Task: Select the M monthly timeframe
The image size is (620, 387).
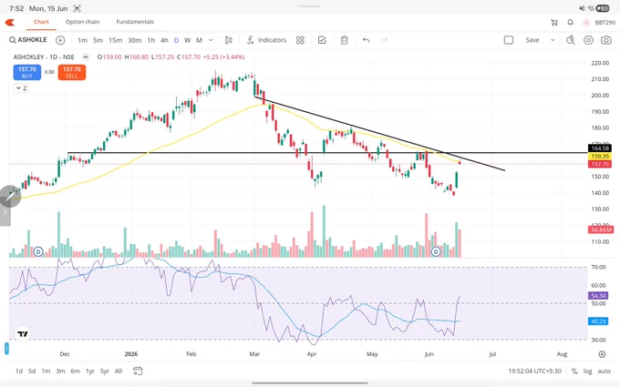Action: pyautogui.click(x=199, y=40)
